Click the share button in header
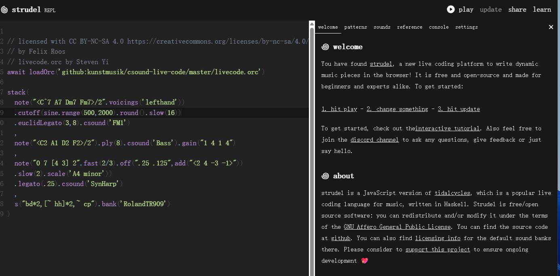 [x=517, y=9]
